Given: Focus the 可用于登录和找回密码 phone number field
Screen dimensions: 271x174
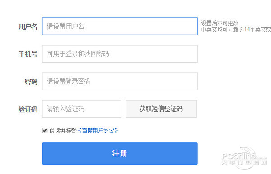Looking at the screenshot, I should (x=120, y=54).
